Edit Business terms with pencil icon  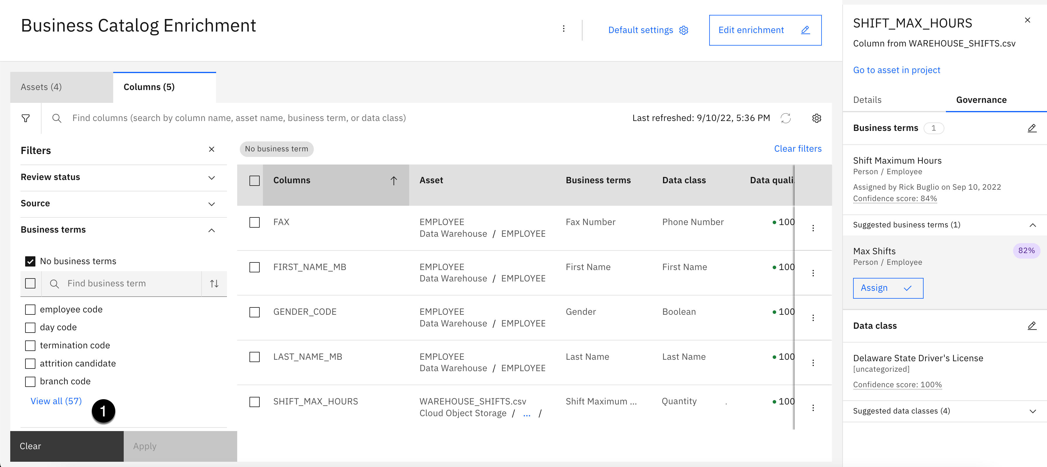click(x=1031, y=128)
